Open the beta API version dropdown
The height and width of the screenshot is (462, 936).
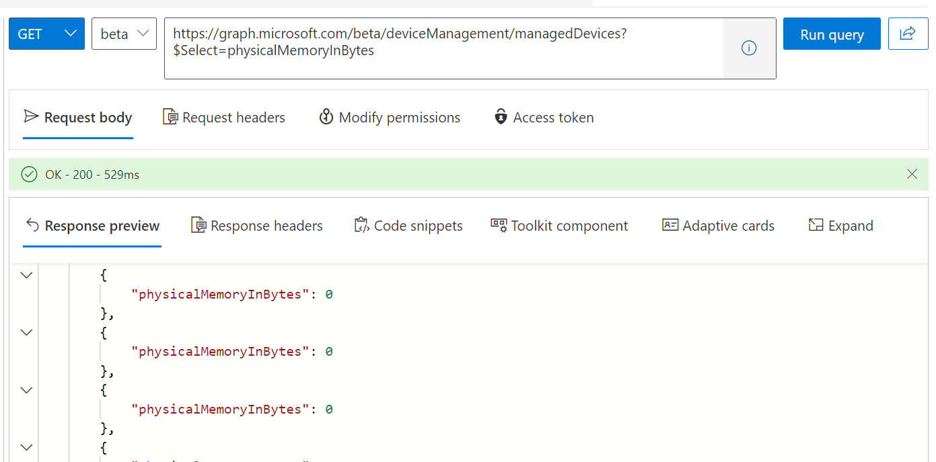[124, 34]
